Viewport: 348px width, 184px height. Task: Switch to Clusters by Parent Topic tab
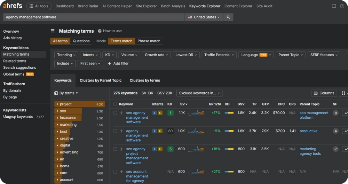click(x=101, y=81)
